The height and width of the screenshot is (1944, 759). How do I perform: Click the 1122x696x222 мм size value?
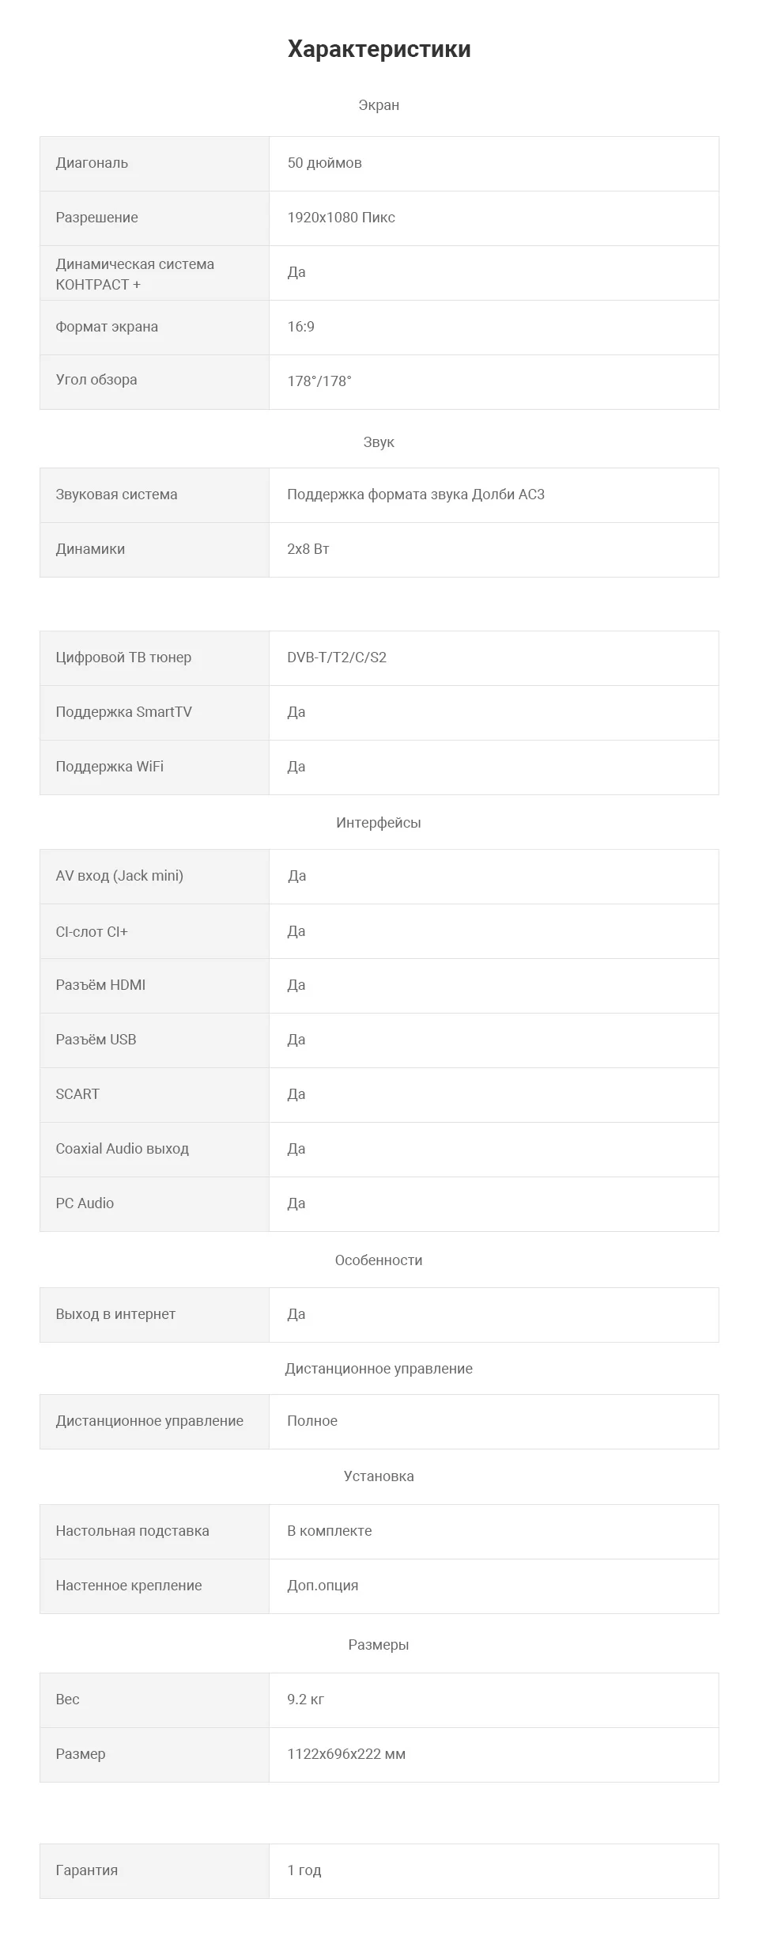pos(346,1754)
